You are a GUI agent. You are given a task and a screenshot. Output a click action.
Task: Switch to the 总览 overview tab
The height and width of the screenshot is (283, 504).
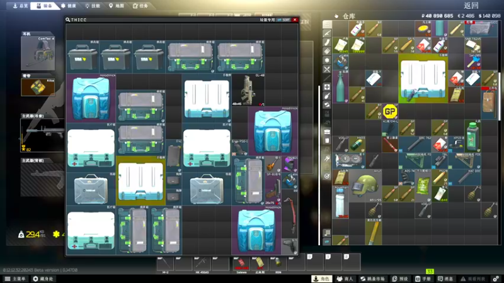coord(20,6)
